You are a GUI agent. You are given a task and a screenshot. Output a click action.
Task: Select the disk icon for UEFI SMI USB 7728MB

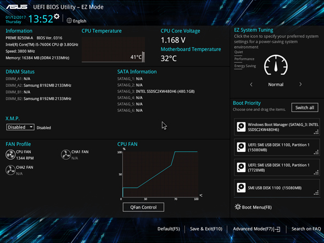(241, 167)
